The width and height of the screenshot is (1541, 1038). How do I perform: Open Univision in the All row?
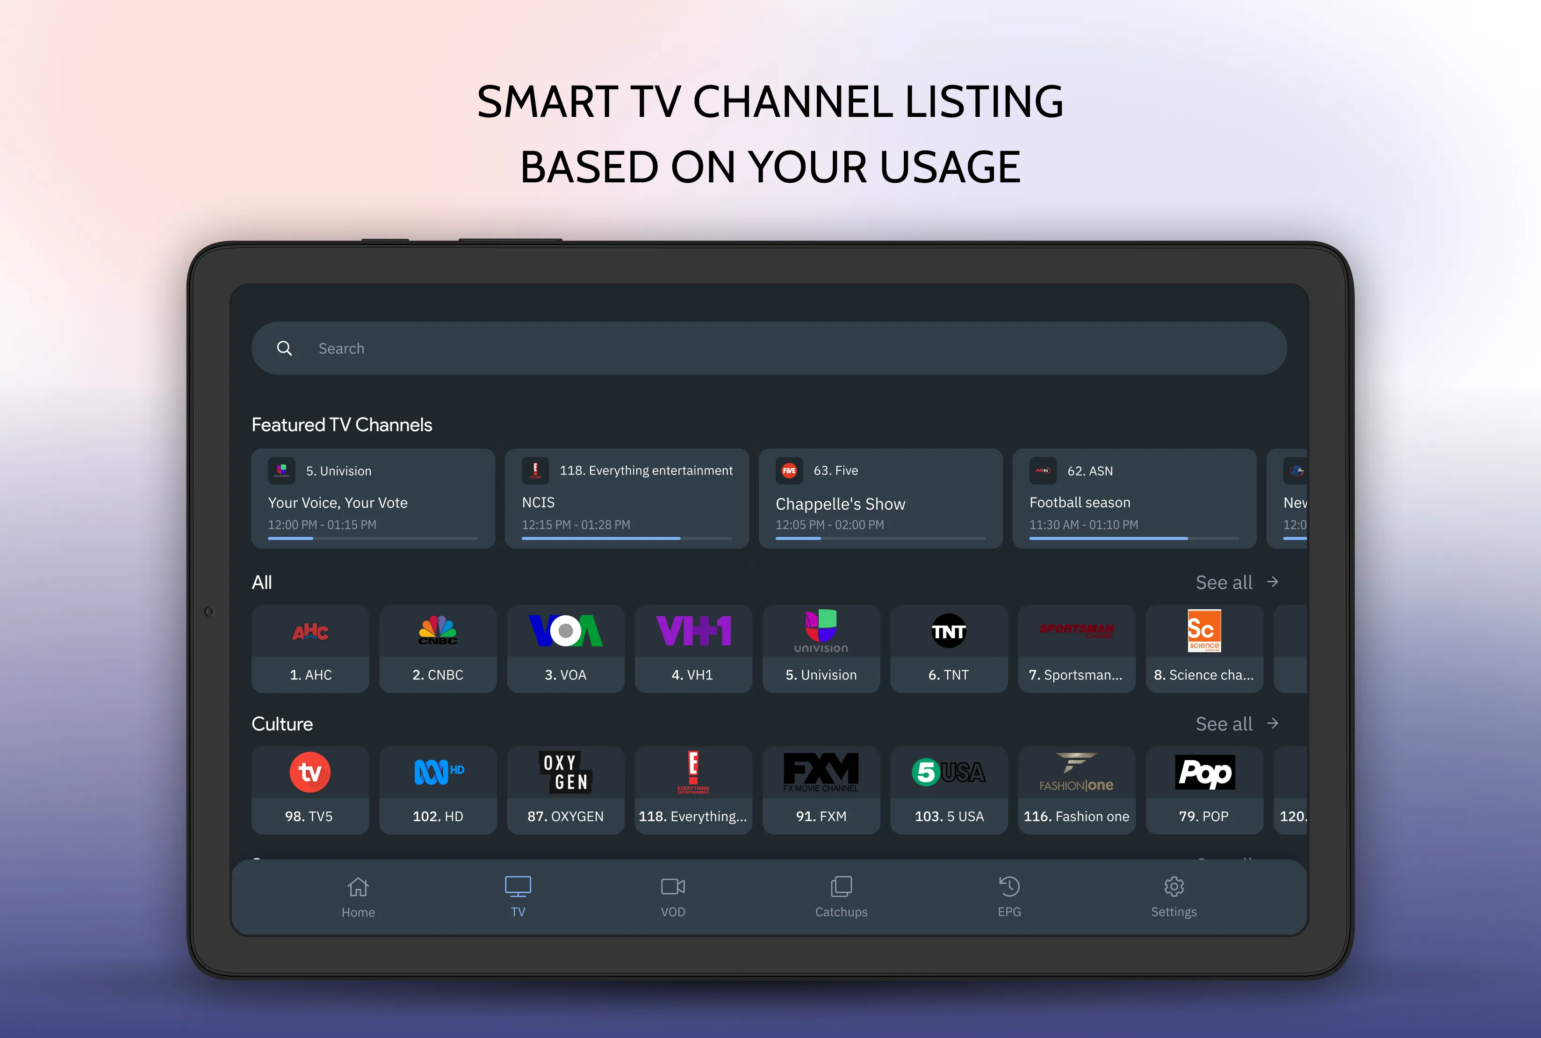[x=821, y=649]
